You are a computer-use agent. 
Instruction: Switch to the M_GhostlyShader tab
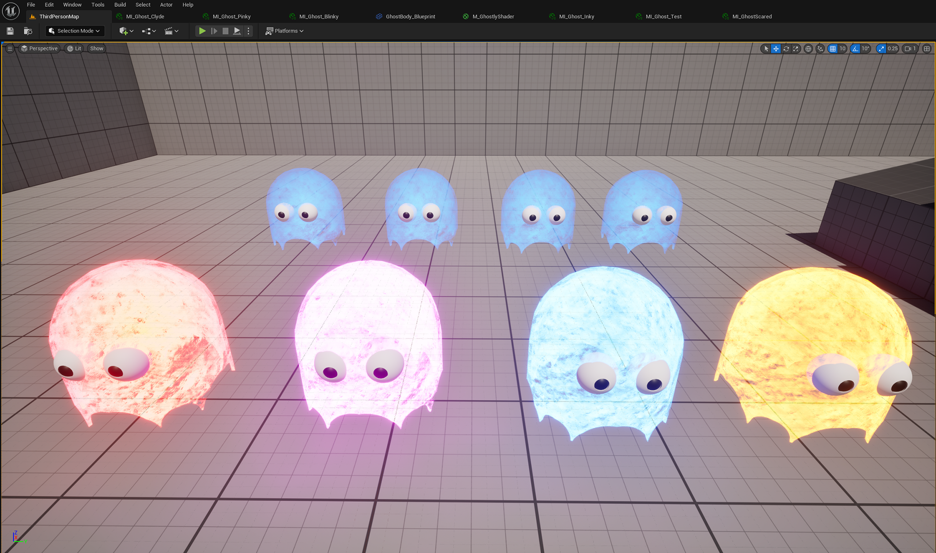point(492,17)
